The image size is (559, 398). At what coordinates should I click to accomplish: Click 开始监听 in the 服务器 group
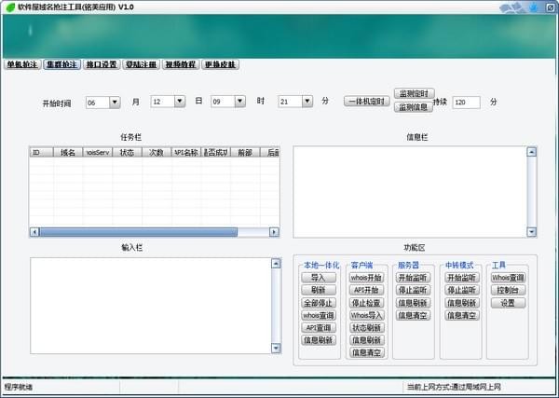click(413, 278)
